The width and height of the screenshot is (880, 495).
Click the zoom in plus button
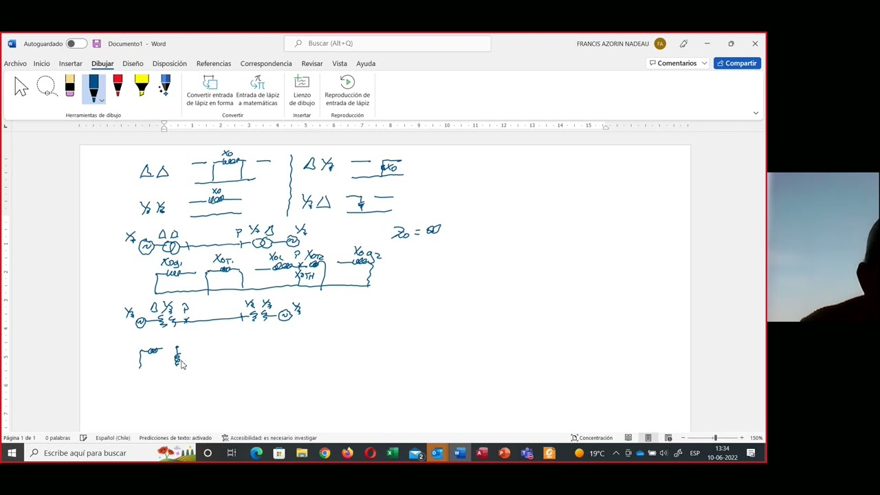coord(741,438)
